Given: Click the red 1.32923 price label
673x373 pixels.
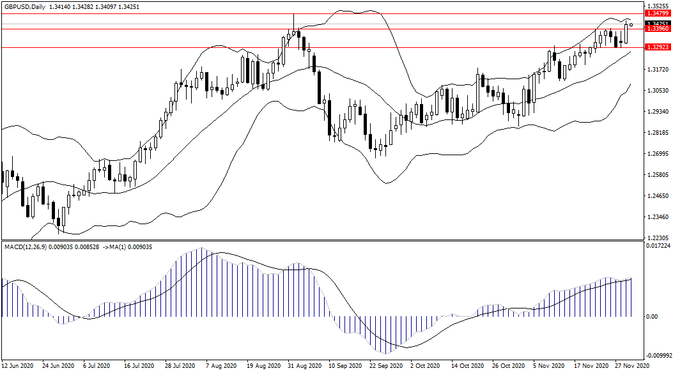Looking at the screenshot, I should coord(657,47).
